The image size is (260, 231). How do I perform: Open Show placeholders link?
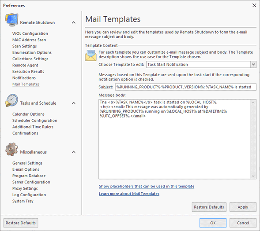coord(147,187)
